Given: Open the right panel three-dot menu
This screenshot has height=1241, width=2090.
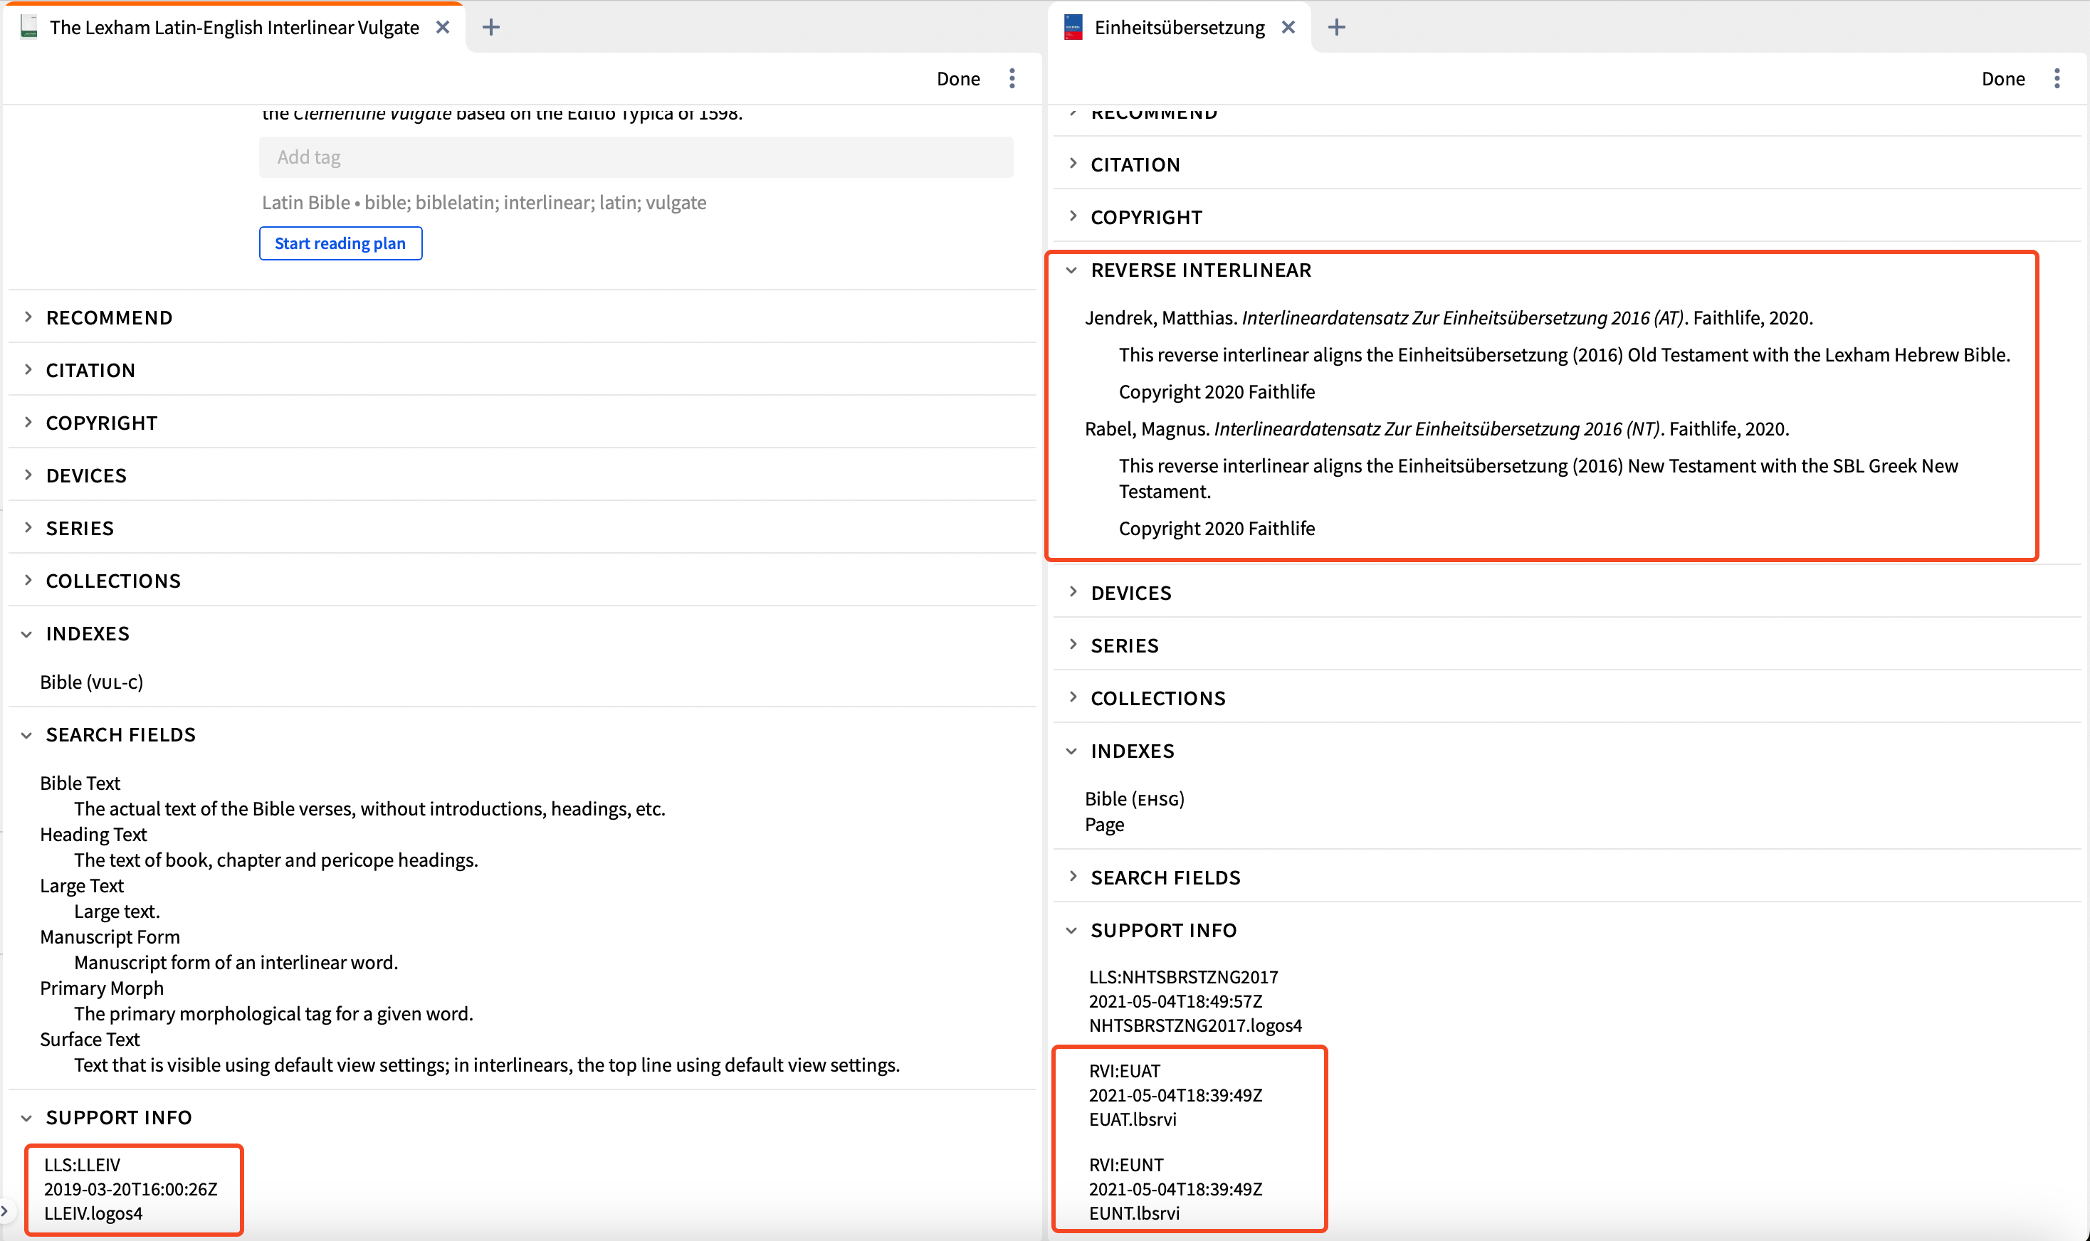Looking at the screenshot, I should 2057,78.
